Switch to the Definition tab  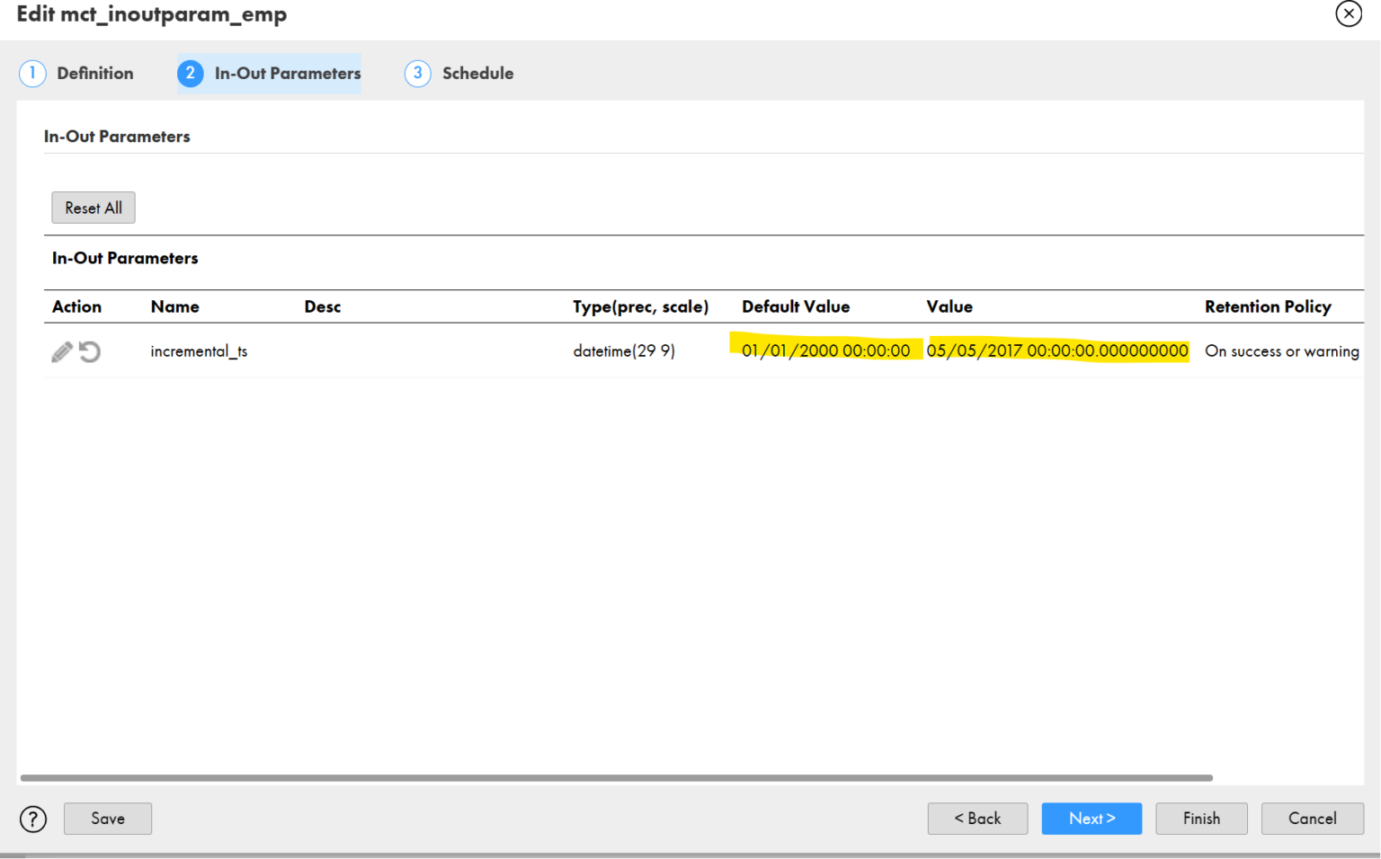94,73
